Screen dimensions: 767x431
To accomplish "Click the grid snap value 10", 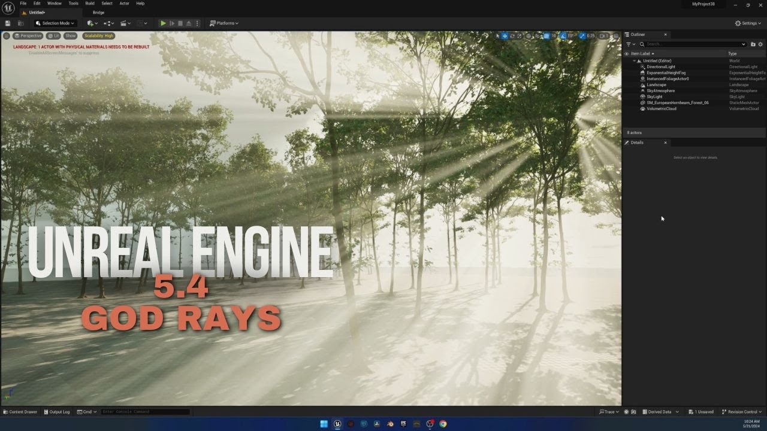I will pos(554,36).
